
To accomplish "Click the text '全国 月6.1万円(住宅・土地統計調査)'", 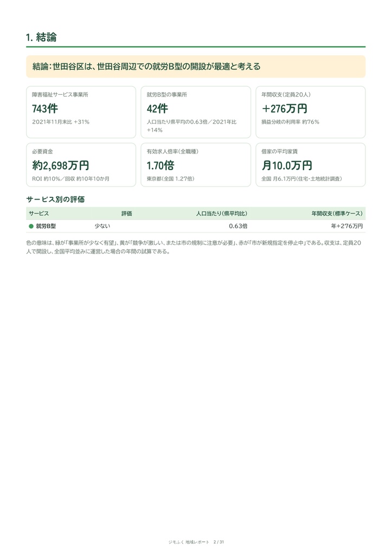I will point(301,179).
